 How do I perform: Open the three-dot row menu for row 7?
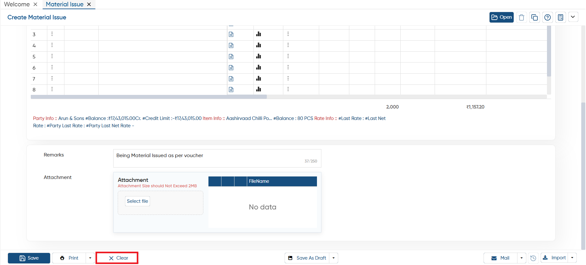(x=52, y=78)
